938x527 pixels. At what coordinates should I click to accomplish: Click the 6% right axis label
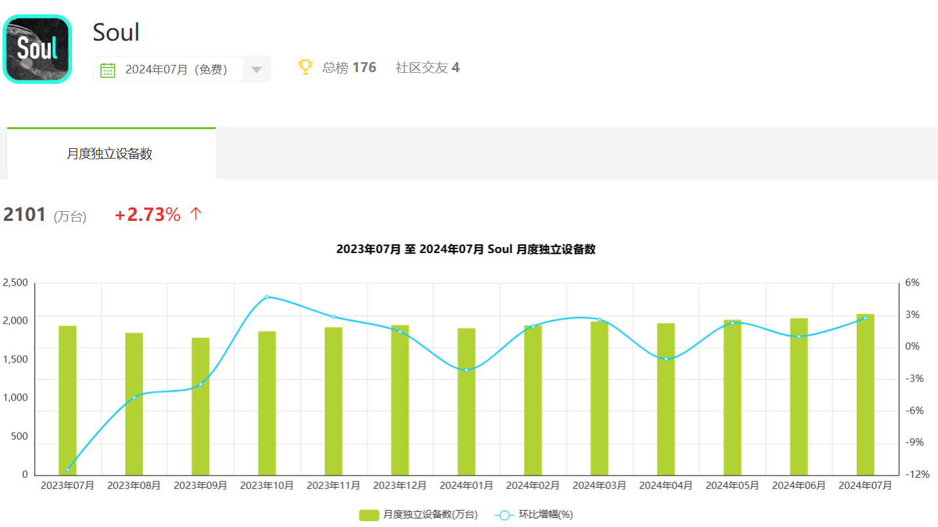click(912, 283)
